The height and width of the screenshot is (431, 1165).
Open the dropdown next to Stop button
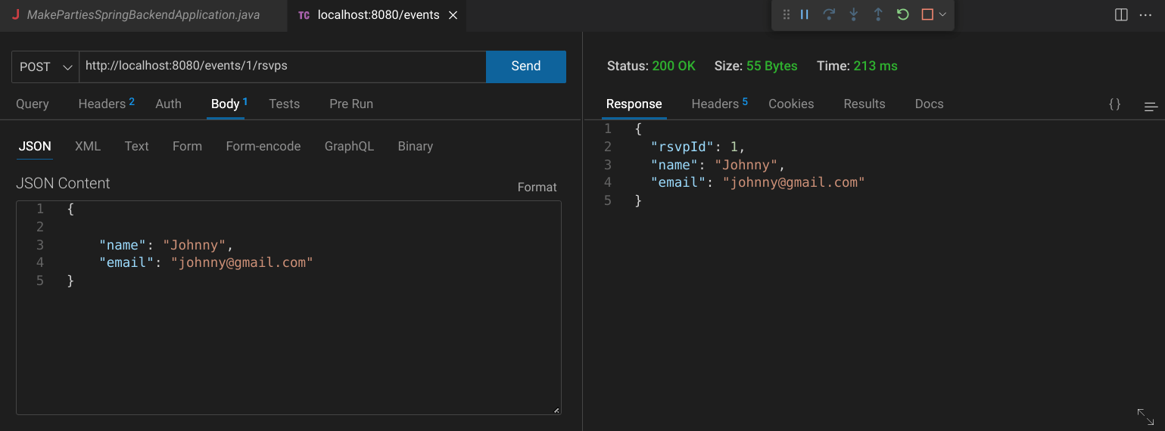coord(942,14)
